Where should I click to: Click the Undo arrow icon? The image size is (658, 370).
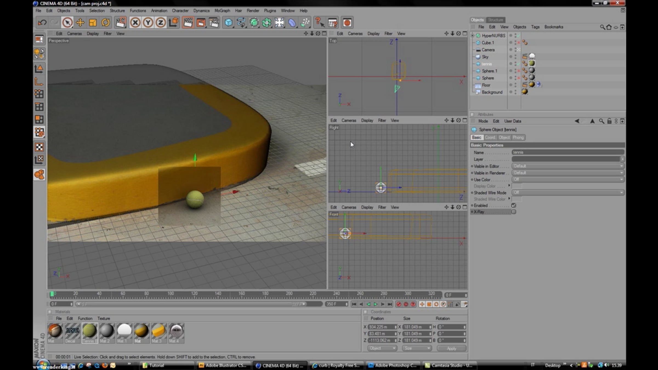coord(42,22)
